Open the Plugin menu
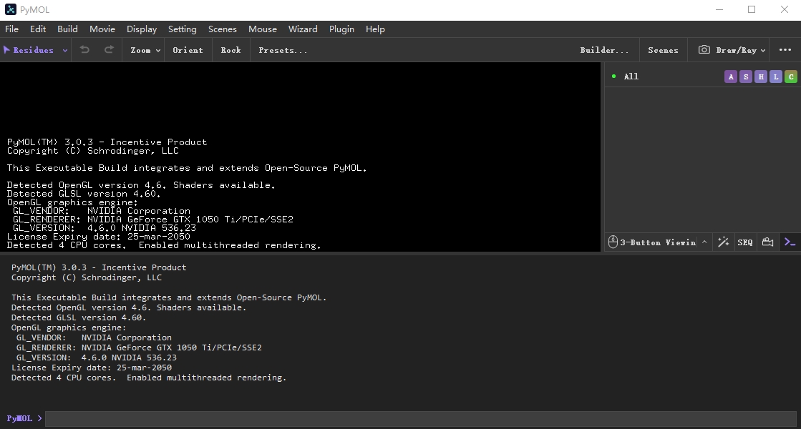Screen dimensions: 801x429 click(341, 29)
